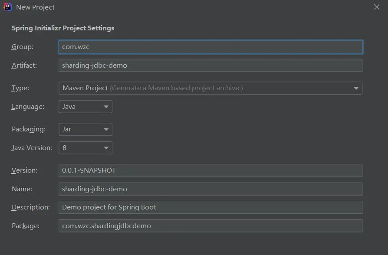Click the Language label text
Image resolution: width=388 pixels, height=255 pixels.
pos(28,107)
